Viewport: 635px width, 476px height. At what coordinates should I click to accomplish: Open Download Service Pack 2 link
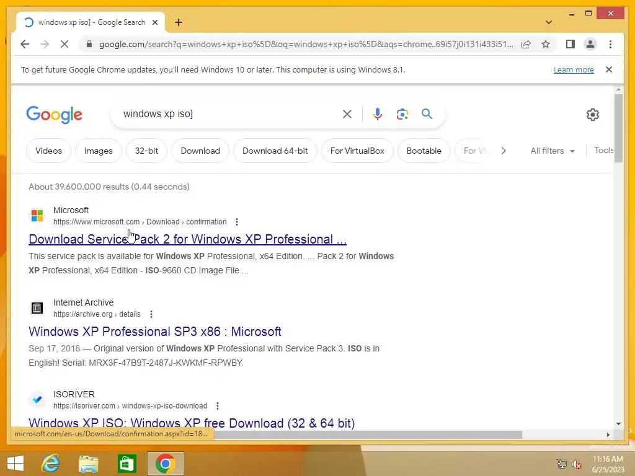pos(187,239)
